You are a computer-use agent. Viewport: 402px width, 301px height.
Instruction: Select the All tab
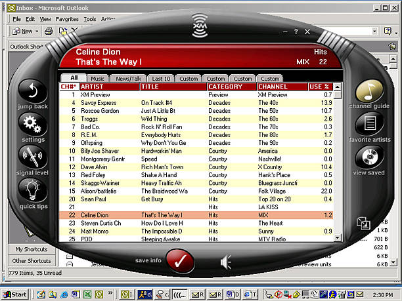coord(74,78)
